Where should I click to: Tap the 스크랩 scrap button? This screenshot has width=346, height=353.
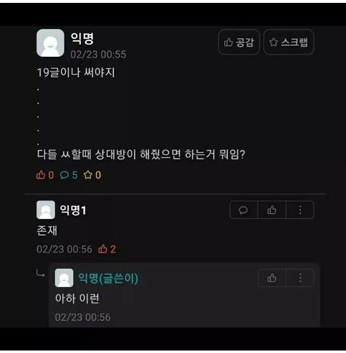(x=289, y=42)
